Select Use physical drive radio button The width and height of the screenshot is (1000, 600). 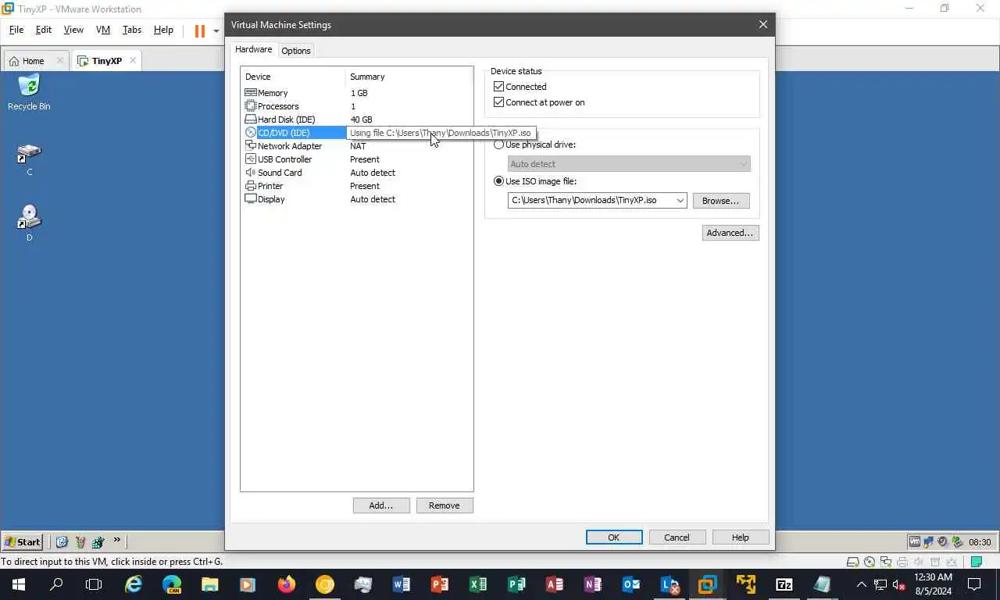click(498, 145)
